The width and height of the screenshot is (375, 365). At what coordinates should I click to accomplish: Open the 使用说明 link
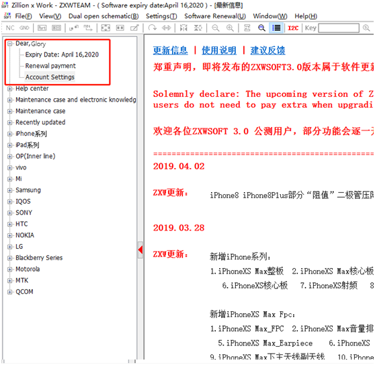(219, 50)
